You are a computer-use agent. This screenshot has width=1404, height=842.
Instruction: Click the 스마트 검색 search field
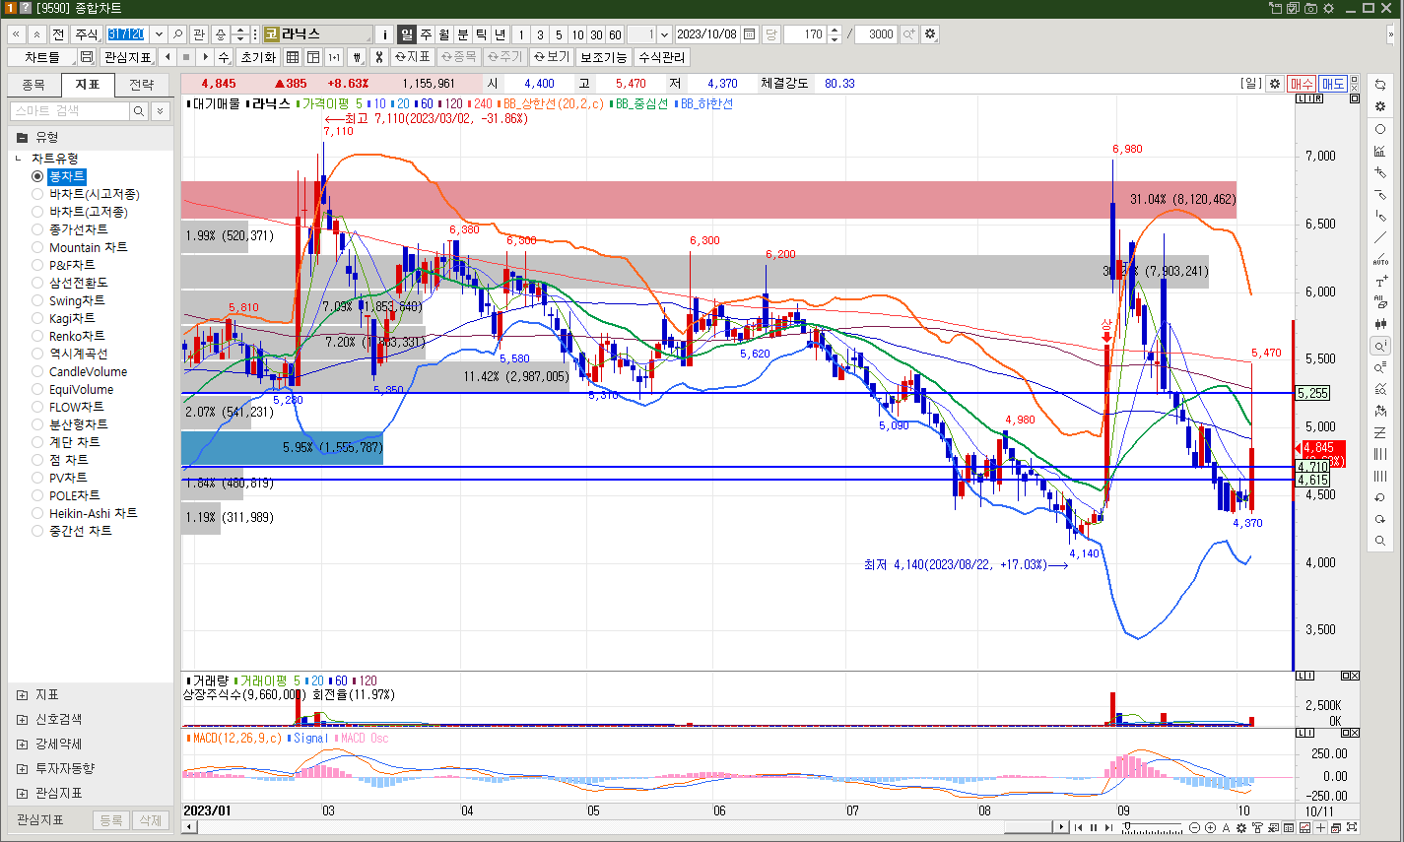coord(70,111)
